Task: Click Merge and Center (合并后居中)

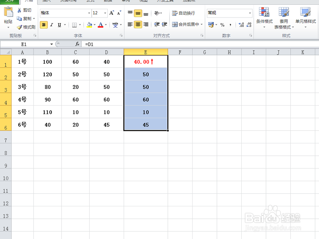Action: coord(185,25)
